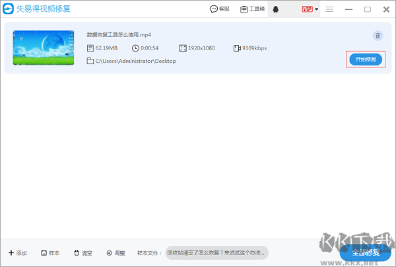Viewport: 396px width, 267px height.
Task: Expand the VIP dropdown arrow
Action: click(316, 9)
